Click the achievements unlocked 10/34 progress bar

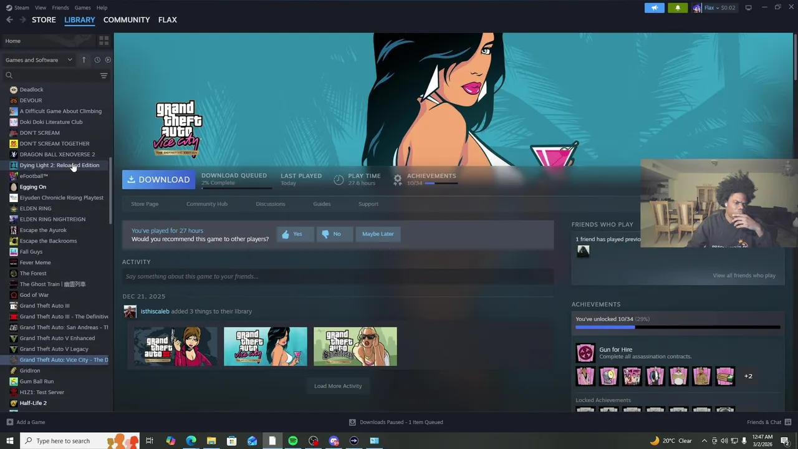(x=678, y=327)
